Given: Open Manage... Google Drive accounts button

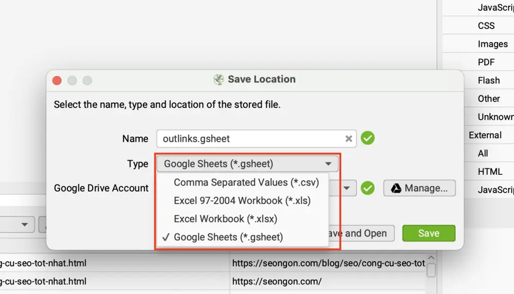Looking at the screenshot, I should (419, 188).
